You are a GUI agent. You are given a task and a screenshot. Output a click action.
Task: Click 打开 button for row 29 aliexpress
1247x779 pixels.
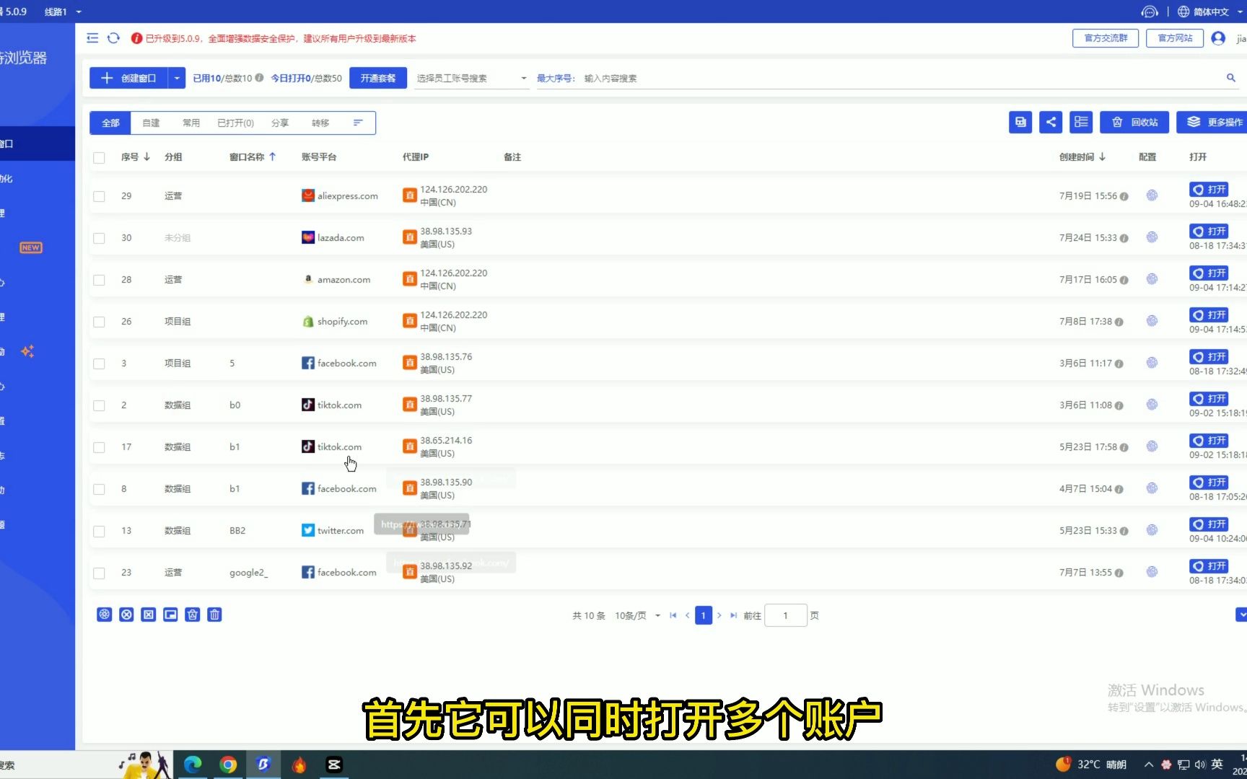coord(1209,189)
